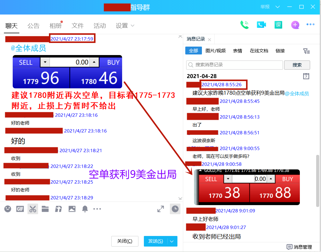The width and height of the screenshot is (321, 252).
Task: Open the red GOLD,H1 SELL/BUY screenshot image
Action: pyautogui.click(x=247, y=187)
